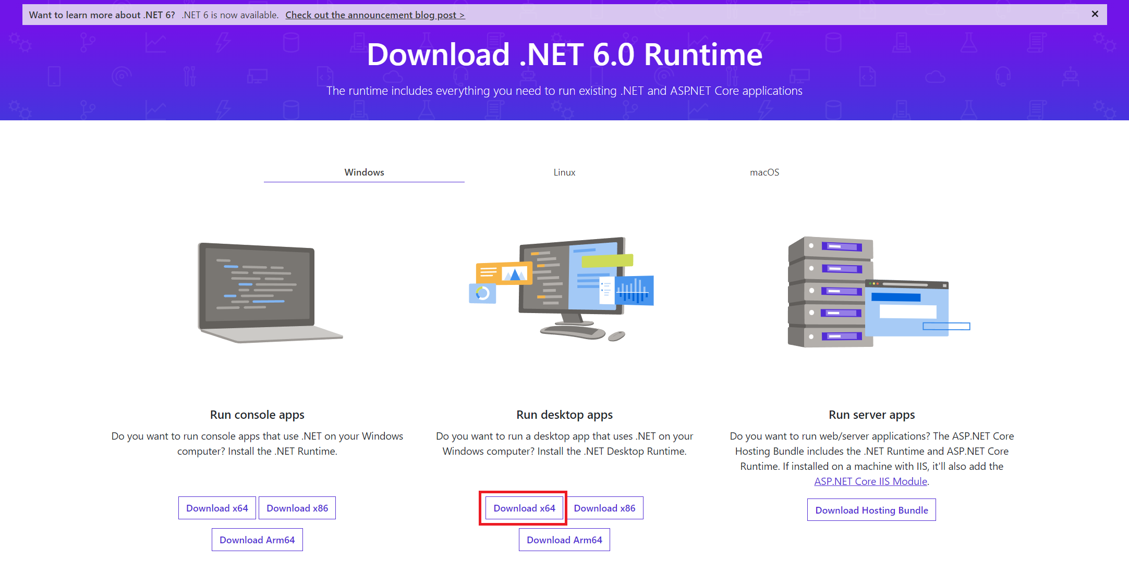1129x586 pixels.
Task: Select the Windows tab
Action: (364, 172)
